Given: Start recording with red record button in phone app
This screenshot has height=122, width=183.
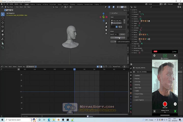Looking at the screenshot, I should point(165,104).
